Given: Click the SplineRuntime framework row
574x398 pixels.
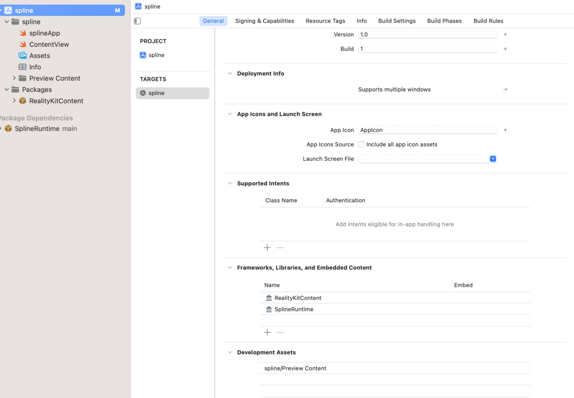Looking at the screenshot, I should click(x=395, y=309).
